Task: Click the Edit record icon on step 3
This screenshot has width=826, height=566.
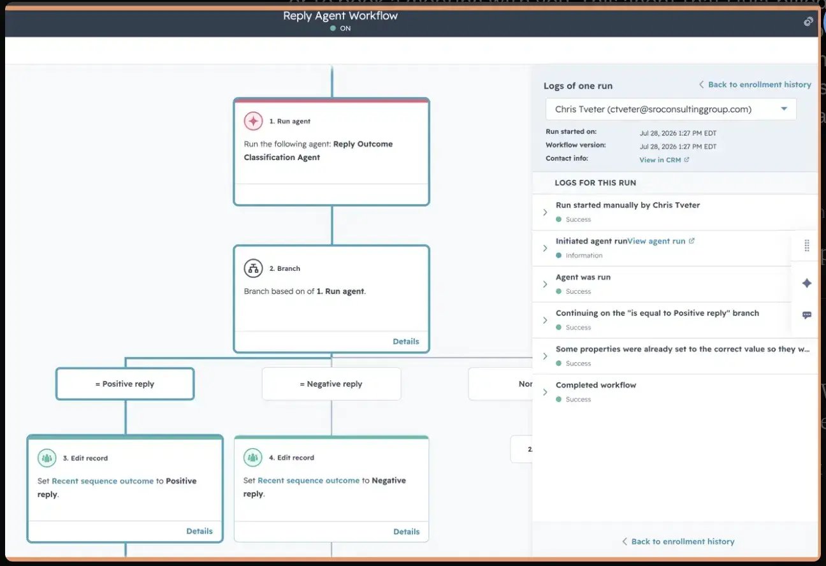Action: coord(47,458)
